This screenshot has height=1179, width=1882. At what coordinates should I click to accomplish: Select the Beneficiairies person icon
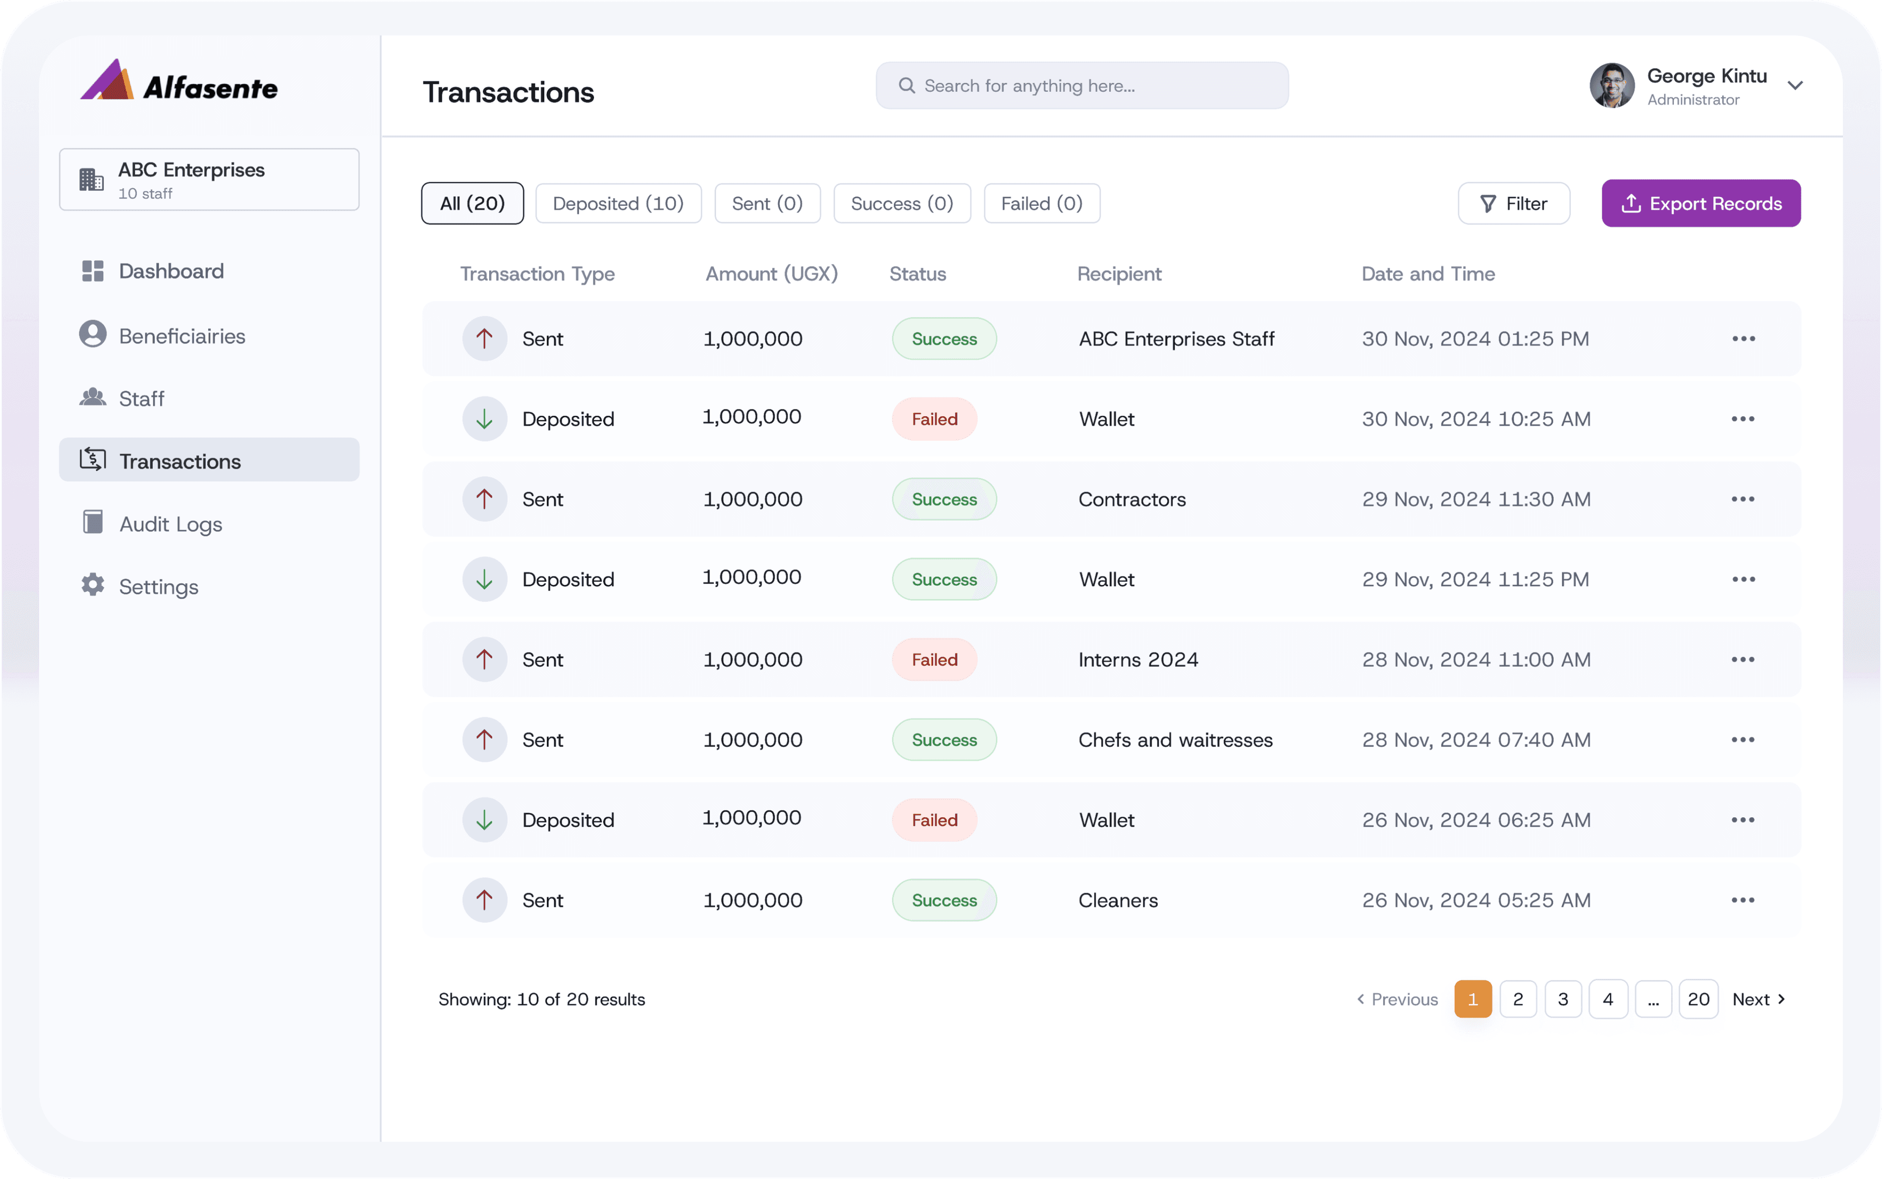[x=92, y=334]
